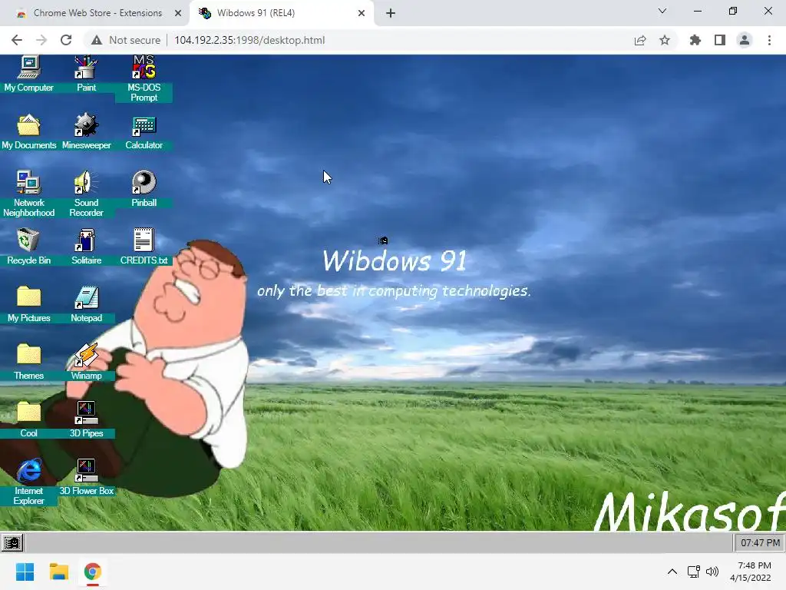Viewport: 786px width, 590px height.
Task: Reload the current page
Action: 66,40
